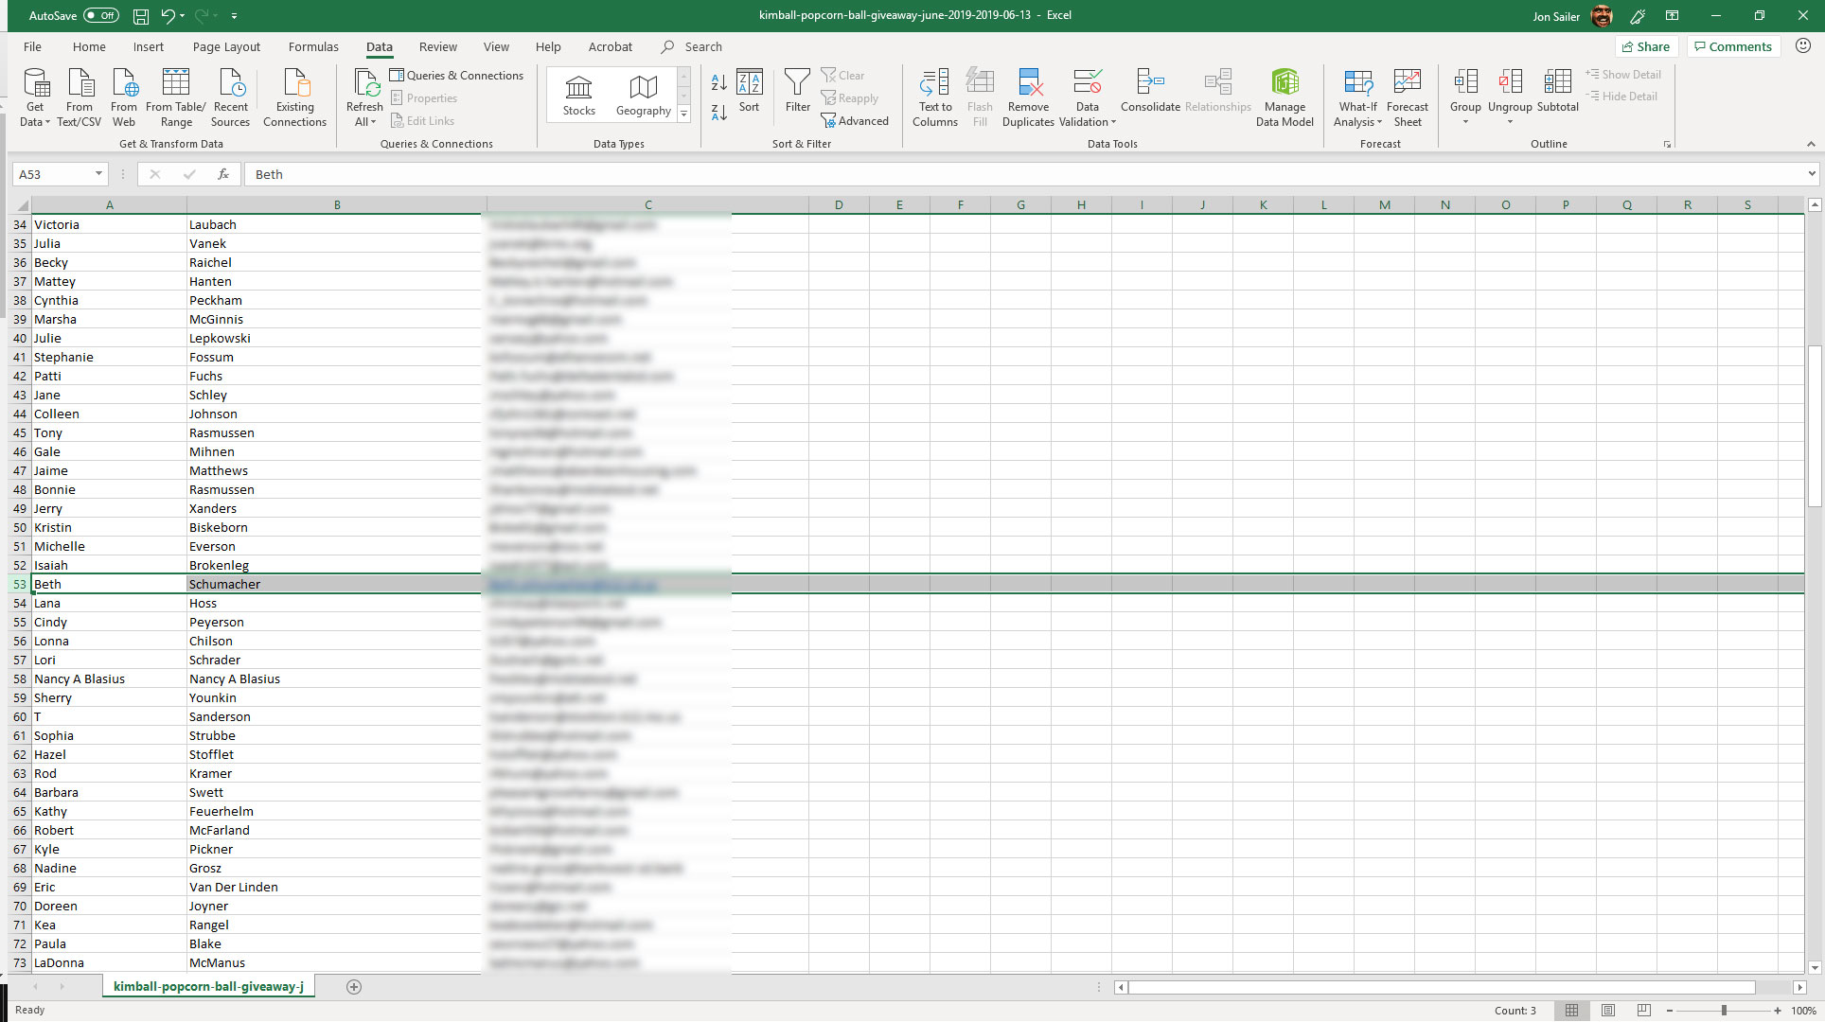
Task: Click the Share button
Action: click(x=1646, y=46)
